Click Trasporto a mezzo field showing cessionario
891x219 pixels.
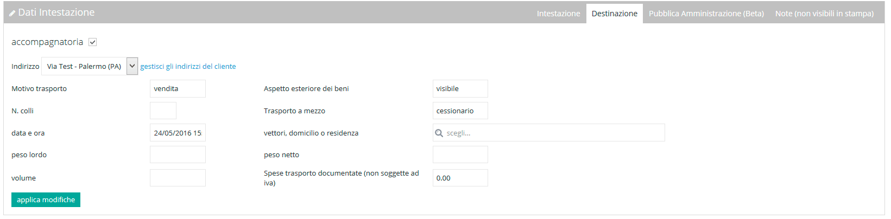(460, 111)
